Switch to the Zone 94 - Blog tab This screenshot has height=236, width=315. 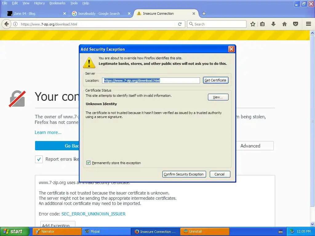36,14
